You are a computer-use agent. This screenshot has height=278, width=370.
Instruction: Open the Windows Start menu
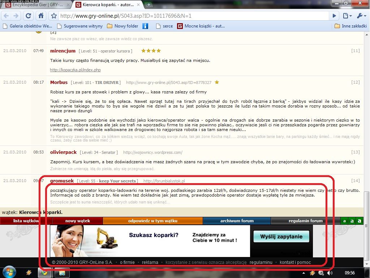coord(9,272)
